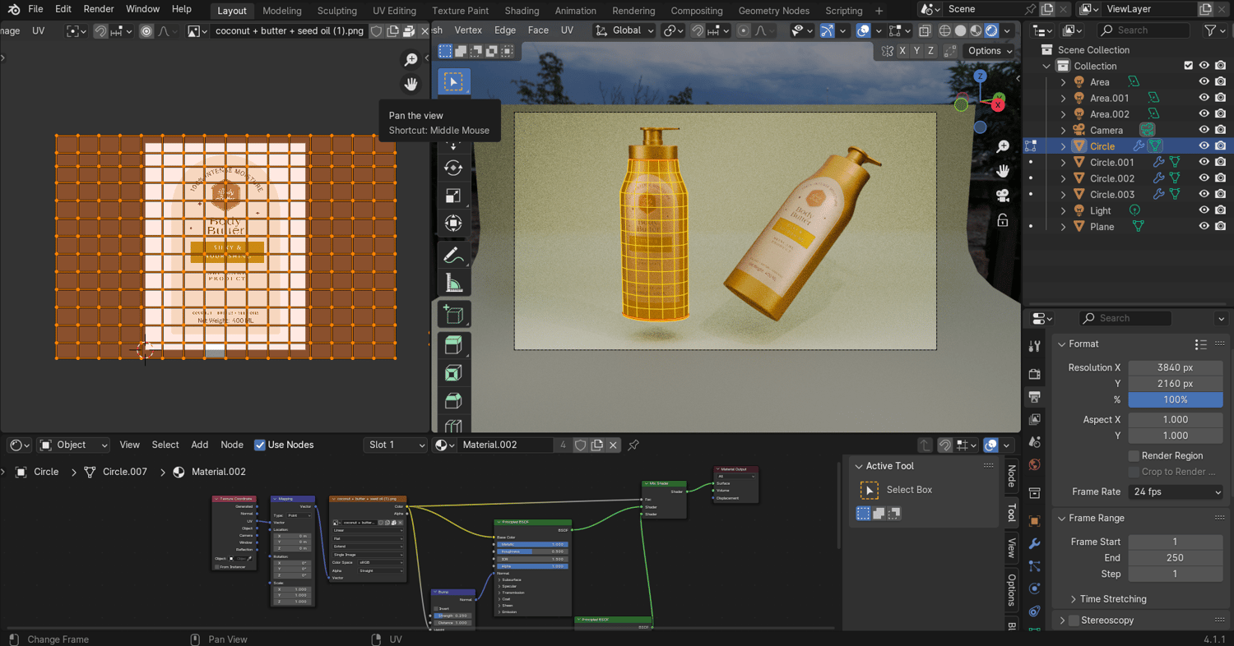Click the Transform tool icon
The height and width of the screenshot is (646, 1234).
tap(452, 224)
